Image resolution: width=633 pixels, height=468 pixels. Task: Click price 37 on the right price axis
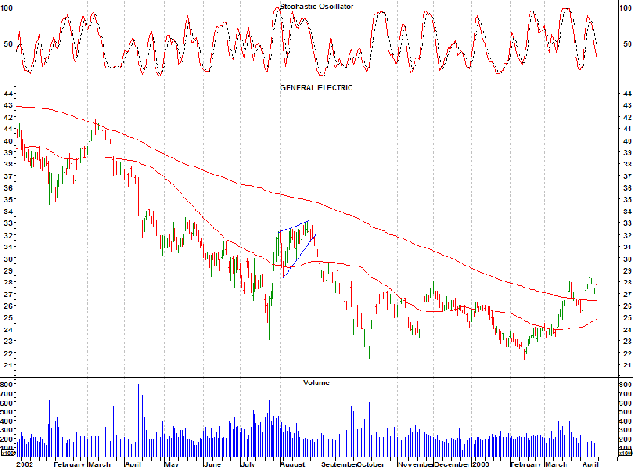tap(627, 176)
